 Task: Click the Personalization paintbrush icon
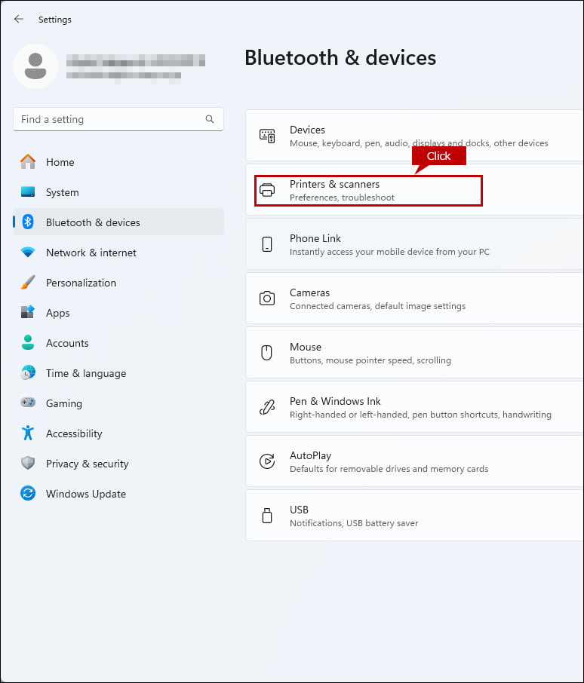pyautogui.click(x=28, y=282)
